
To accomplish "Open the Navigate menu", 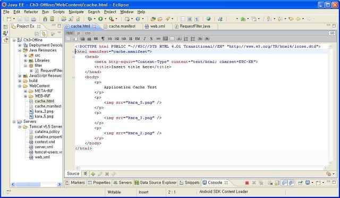I will [x=76, y=12].
